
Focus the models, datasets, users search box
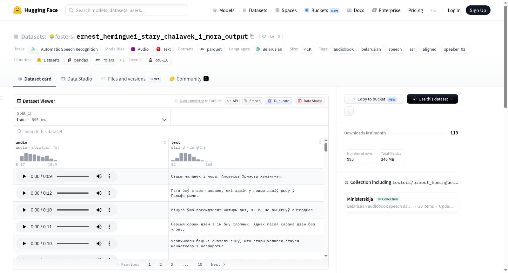click(126, 10)
